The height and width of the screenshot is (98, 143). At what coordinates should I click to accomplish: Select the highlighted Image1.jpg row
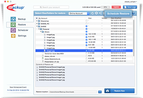point(84,51)
